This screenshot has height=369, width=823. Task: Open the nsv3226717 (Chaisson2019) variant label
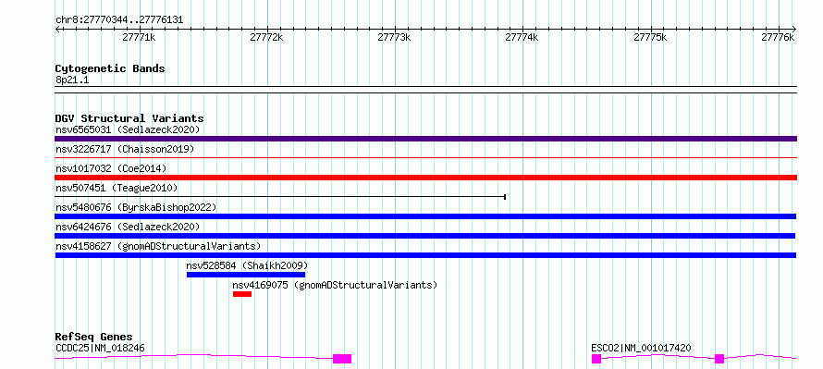(125, 149)
